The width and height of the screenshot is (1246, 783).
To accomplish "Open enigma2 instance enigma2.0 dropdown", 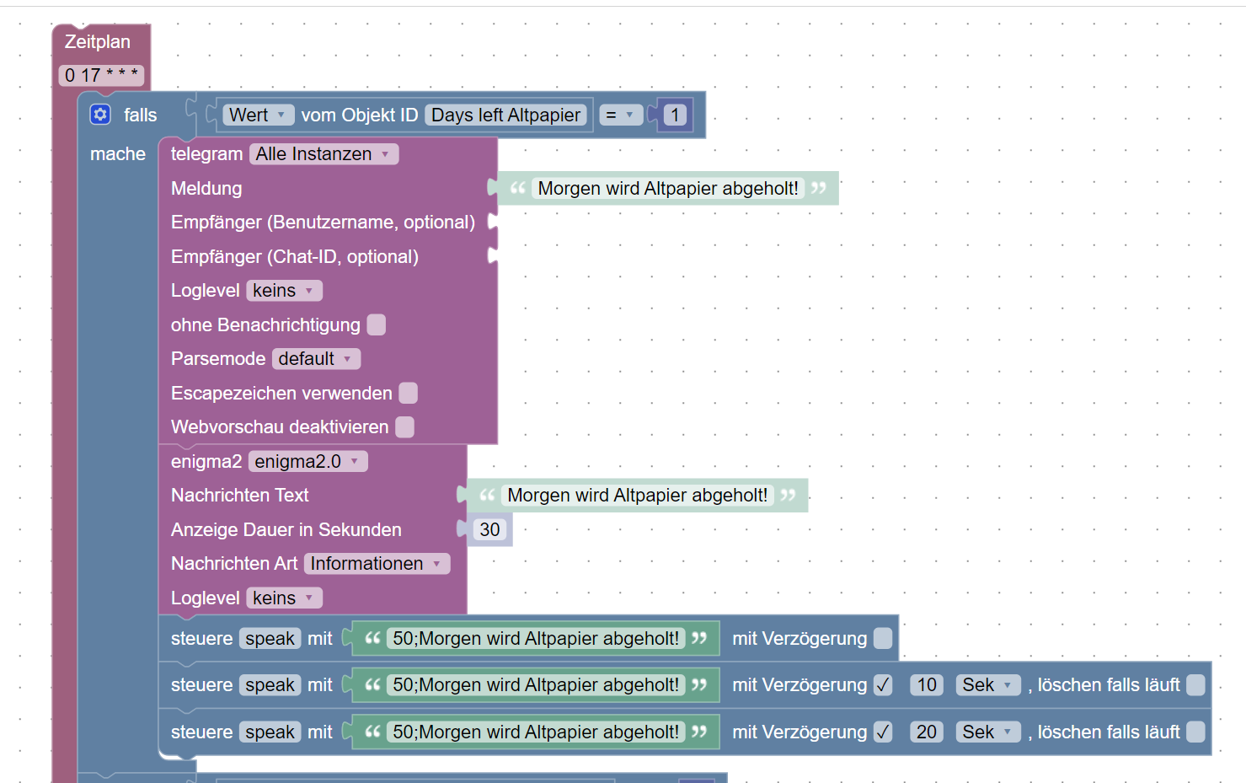I will click(x=307, y=462).
